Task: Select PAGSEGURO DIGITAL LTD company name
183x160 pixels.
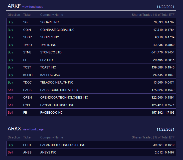Action: pyautogui.click(x=59, y=90)
